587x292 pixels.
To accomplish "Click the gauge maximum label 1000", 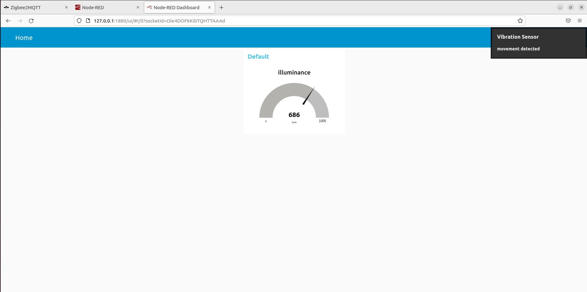I will 322,121.
